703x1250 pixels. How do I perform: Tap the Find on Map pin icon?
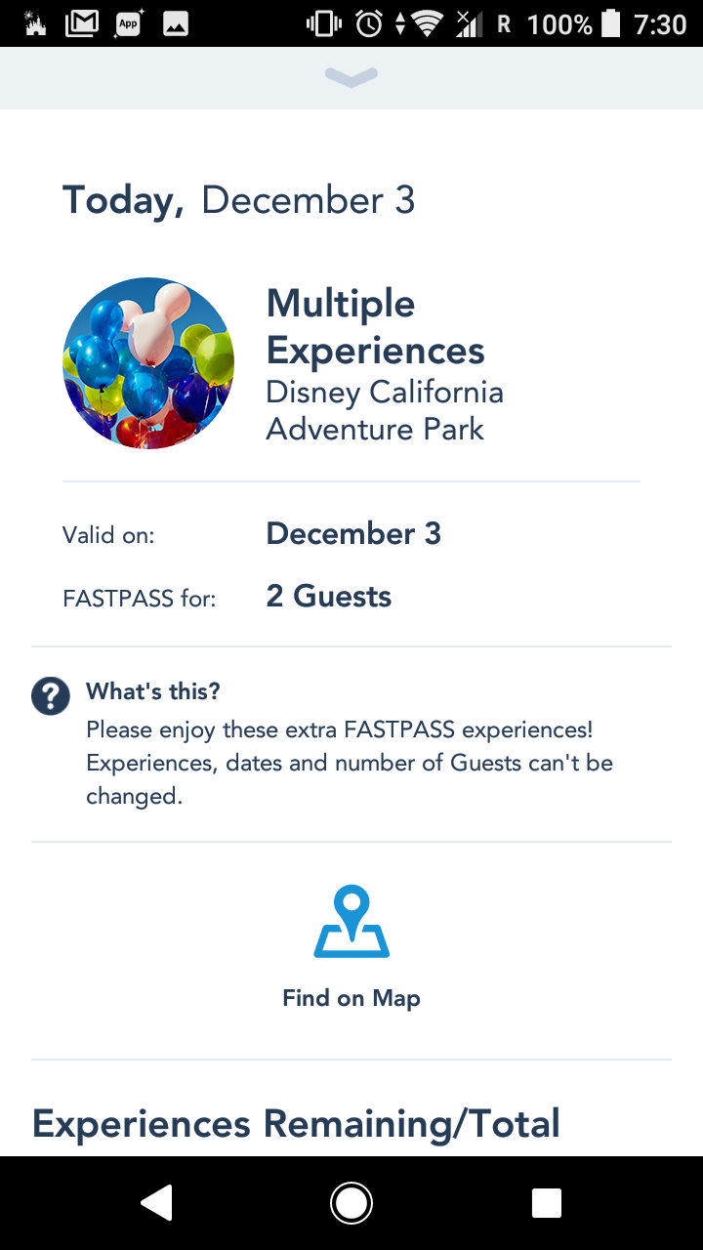[x=351, y=921]
